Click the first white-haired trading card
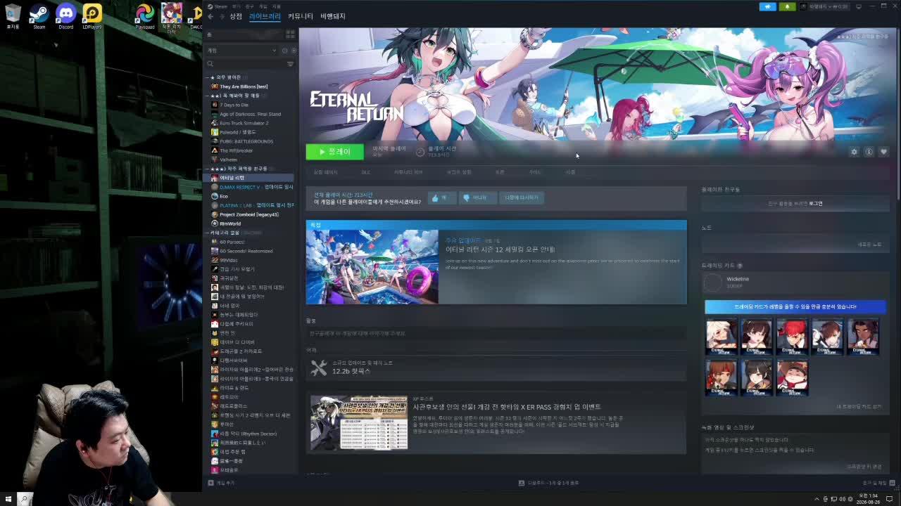The image size is (901, 506). coord(722,337)
